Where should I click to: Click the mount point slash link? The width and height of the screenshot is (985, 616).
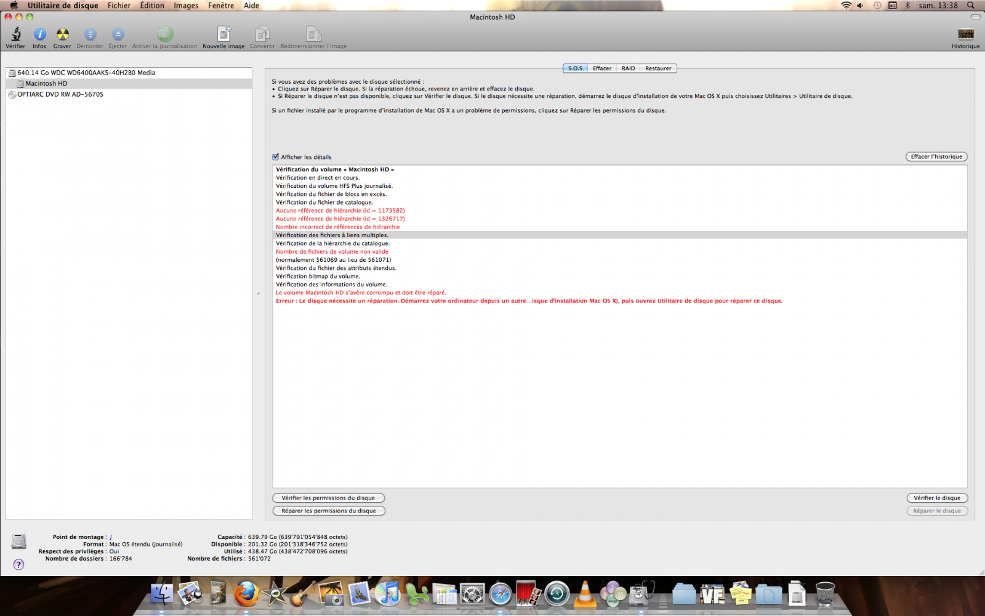[x=111, y=537]
